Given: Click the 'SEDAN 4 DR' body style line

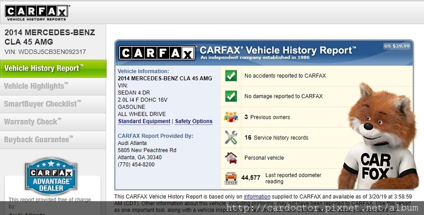Looking at the screenshot, I should click(134, 93).
